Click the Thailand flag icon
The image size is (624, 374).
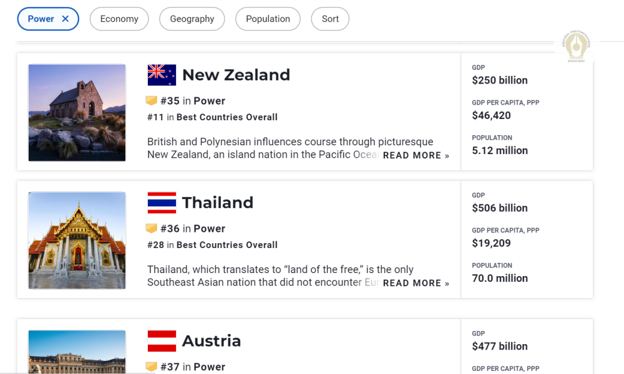[x=162, y=203]
